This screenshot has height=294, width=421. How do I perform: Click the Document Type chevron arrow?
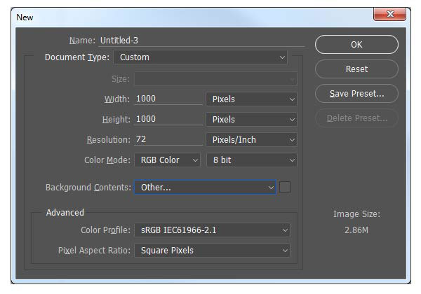point(282,57)
